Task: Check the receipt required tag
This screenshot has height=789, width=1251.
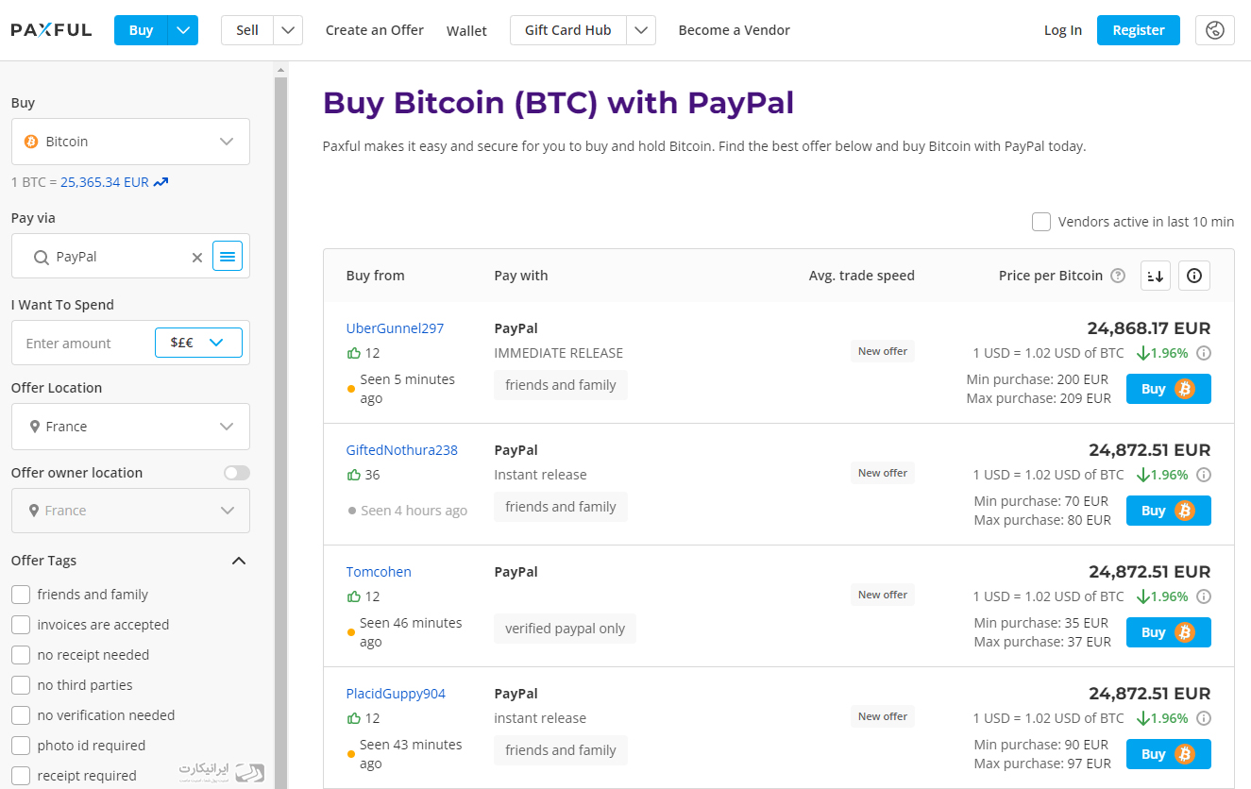Action: [21, 776]
